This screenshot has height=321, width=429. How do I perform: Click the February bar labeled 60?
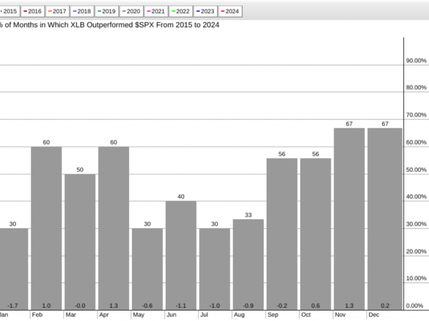pos(46,228)
